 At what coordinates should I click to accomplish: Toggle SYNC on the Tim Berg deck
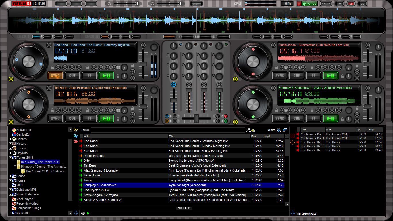[55, 118]
